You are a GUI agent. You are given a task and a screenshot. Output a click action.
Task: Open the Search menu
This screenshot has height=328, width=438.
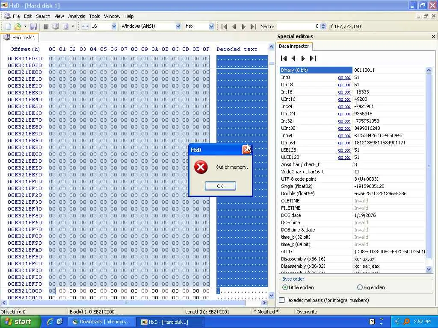(x=43, y=16)
